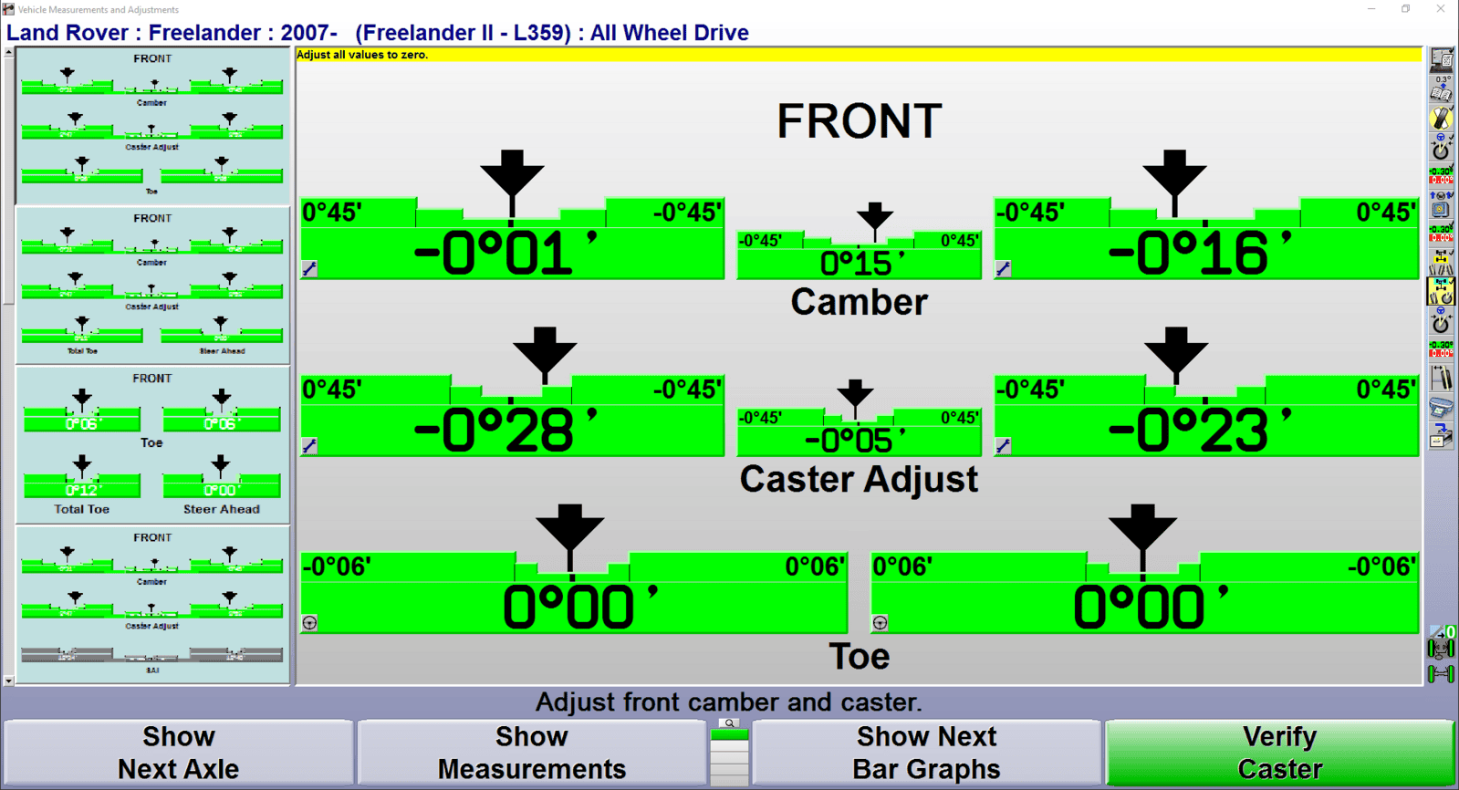Click the 'Caster Adjust' label
1459x790 pixels.
point(859,480)
